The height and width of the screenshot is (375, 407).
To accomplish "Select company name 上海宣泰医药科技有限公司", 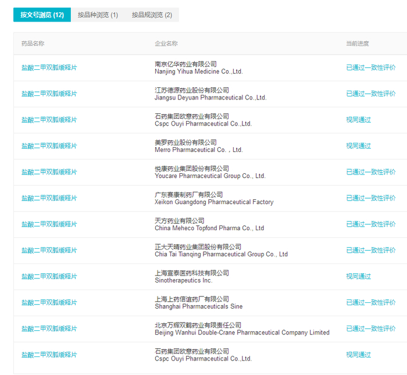I will (192, 273).
